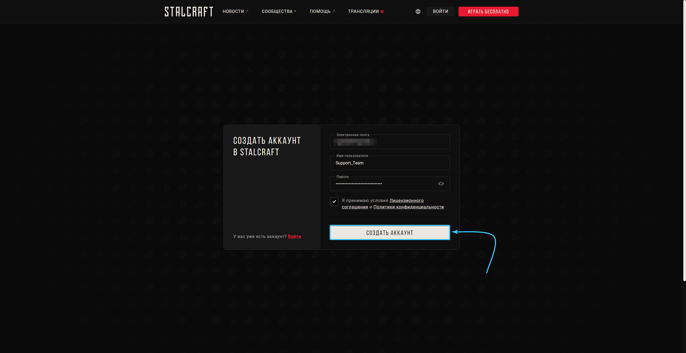Open the STALCRAFT logo home link
This screenshot has width=686, height=353.
pyautogui.click(x=189, y=12)
